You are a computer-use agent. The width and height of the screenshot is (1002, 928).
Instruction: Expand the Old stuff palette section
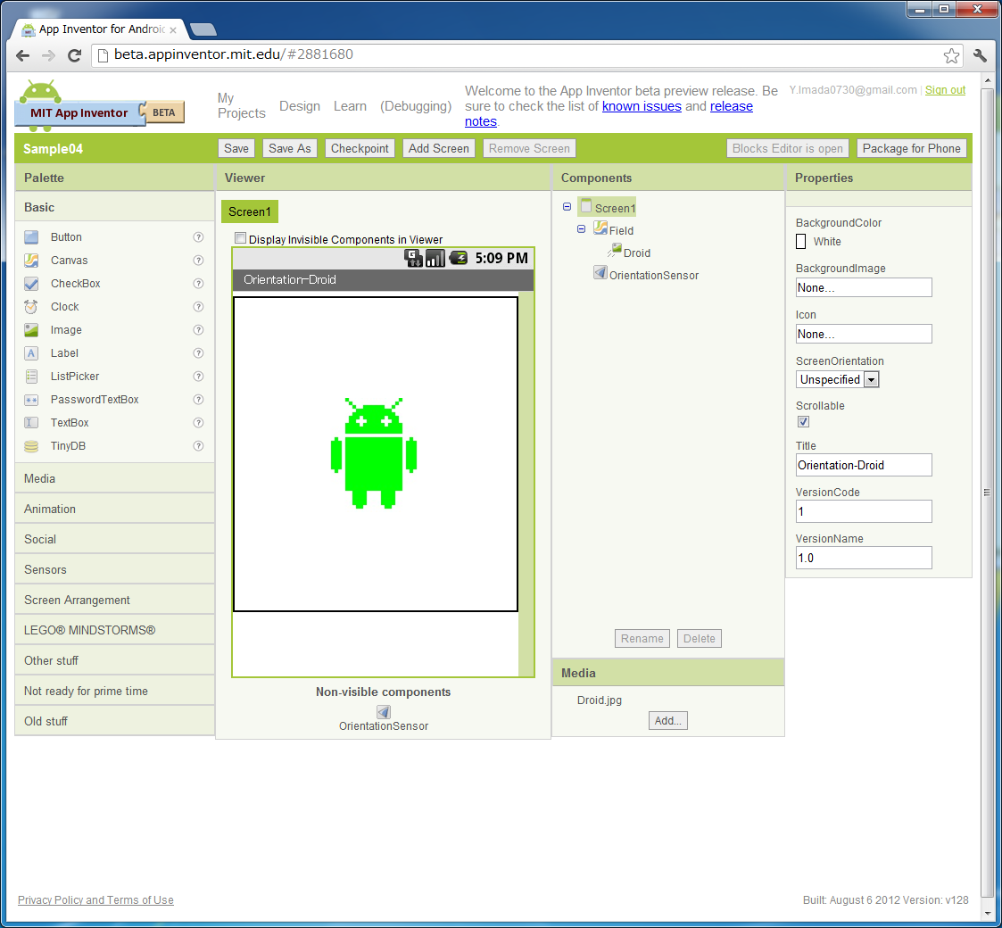tap(115, 721)
